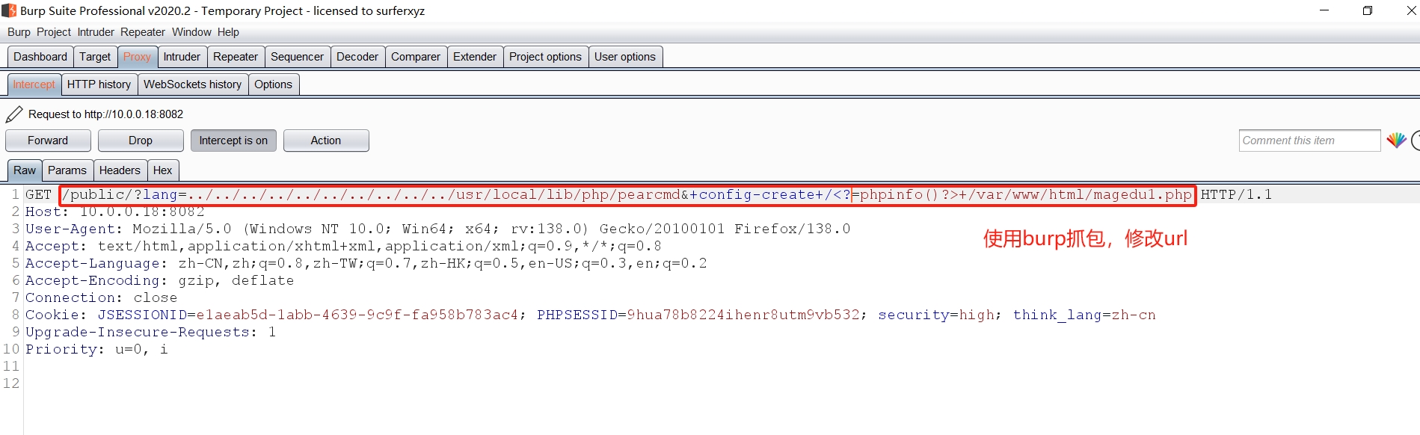1420x435 pixels.
Task: Open the Repeater menu in menu bar
Action: [x=143, y=32]
